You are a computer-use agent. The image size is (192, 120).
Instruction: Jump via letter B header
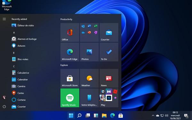click(x=14, y=53)
